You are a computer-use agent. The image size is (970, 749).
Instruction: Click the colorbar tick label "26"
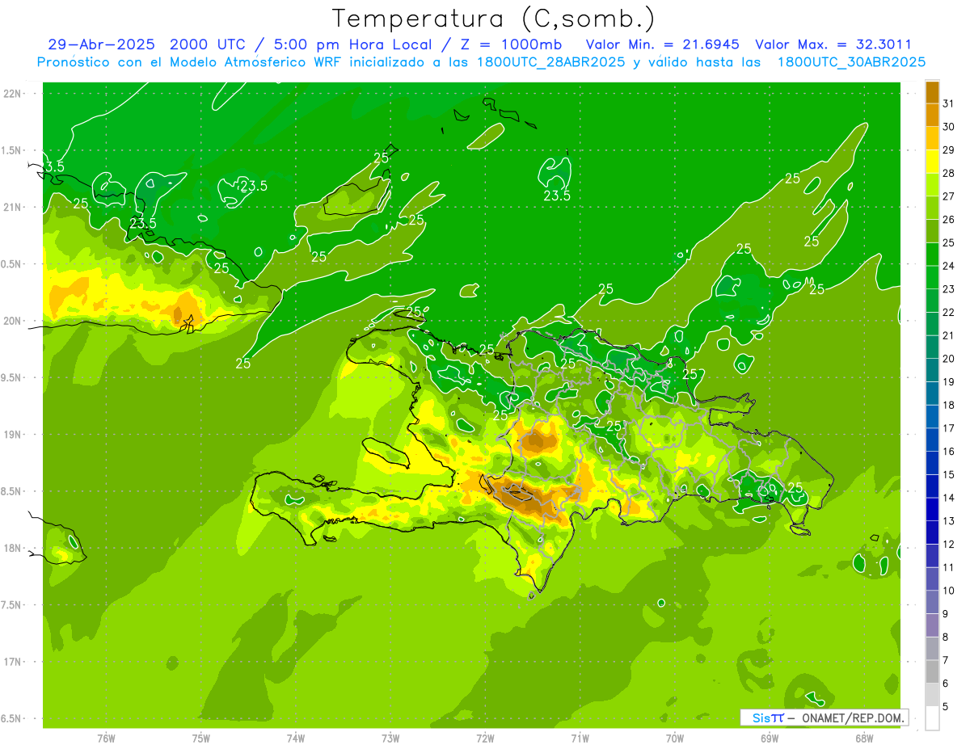click(x=949, y=220)
